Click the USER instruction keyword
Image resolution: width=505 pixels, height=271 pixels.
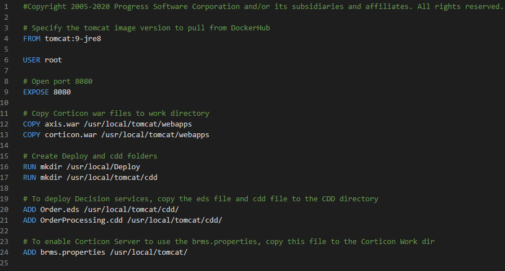click(x=32, y=60)
